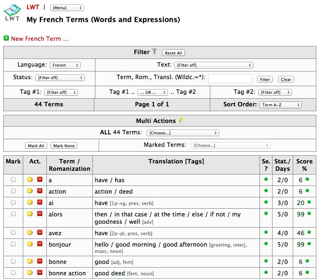Click the red delete icon for 'bonjour'
The height and width of the screenshot is (279, 320).
tap(40, 244)
